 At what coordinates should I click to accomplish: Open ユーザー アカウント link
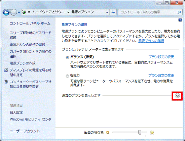(x=25, y=131)
